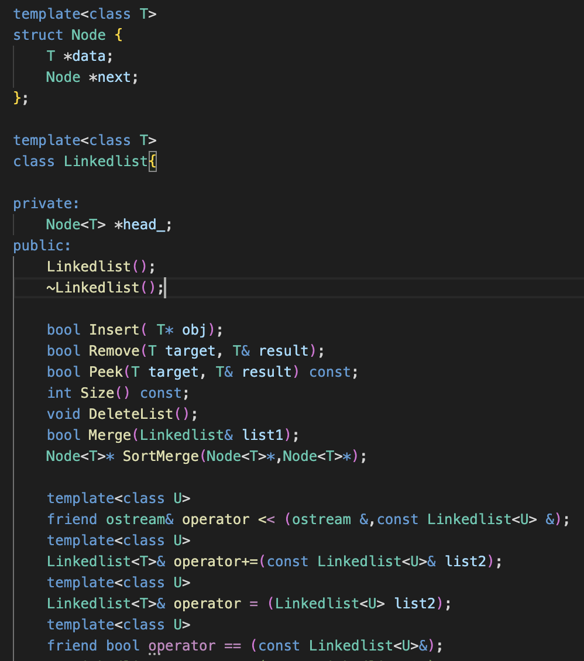The image size is (584, 661).
Task: Click the struct keyword declaring Node
Action: 37,35
